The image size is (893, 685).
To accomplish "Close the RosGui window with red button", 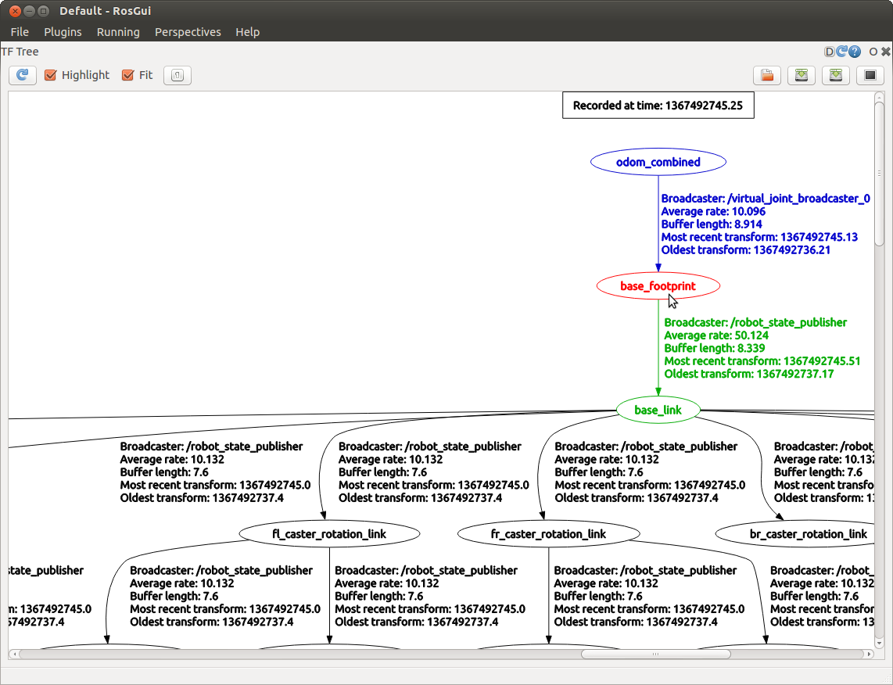I will pos(16,11).
